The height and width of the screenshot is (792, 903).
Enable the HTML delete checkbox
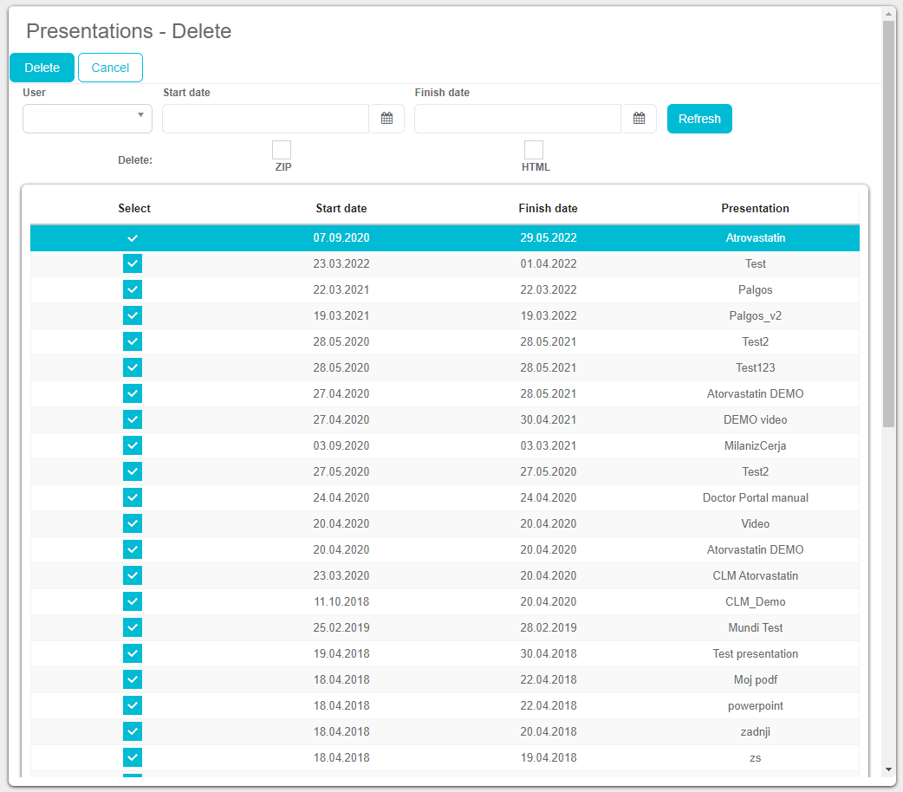point(534,150)
